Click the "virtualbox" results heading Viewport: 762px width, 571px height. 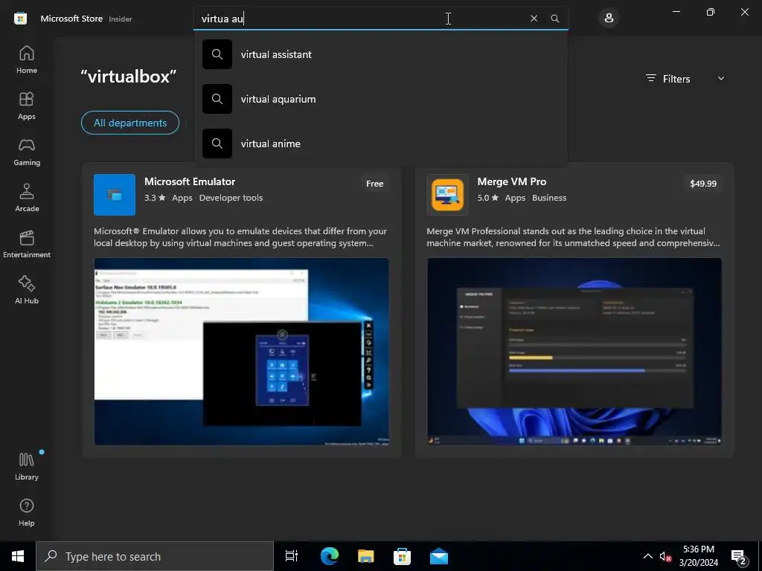pyautogui.click(x=128, y=77)
